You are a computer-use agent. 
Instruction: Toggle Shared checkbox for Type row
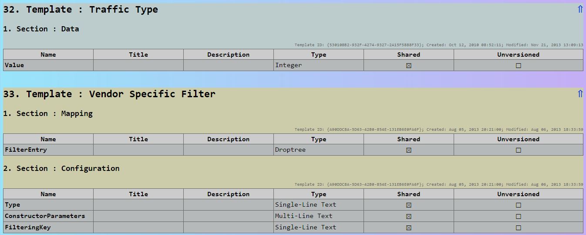tap(408, 205)
